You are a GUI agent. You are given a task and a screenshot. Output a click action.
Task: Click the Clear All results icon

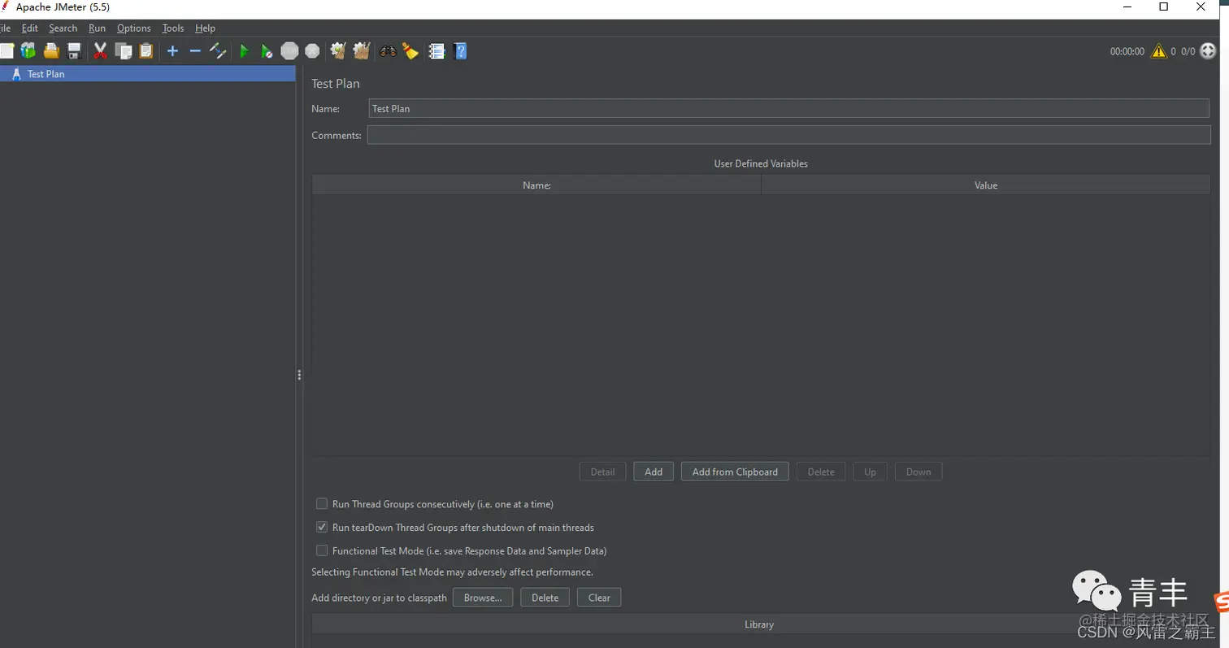362,51
